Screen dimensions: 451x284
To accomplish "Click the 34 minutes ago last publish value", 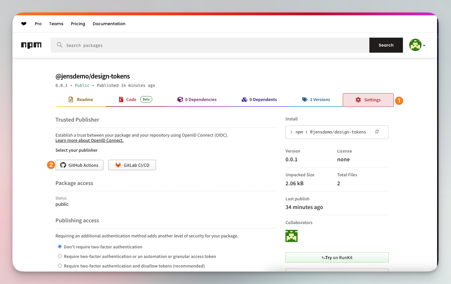I will (x=304, y=207).
